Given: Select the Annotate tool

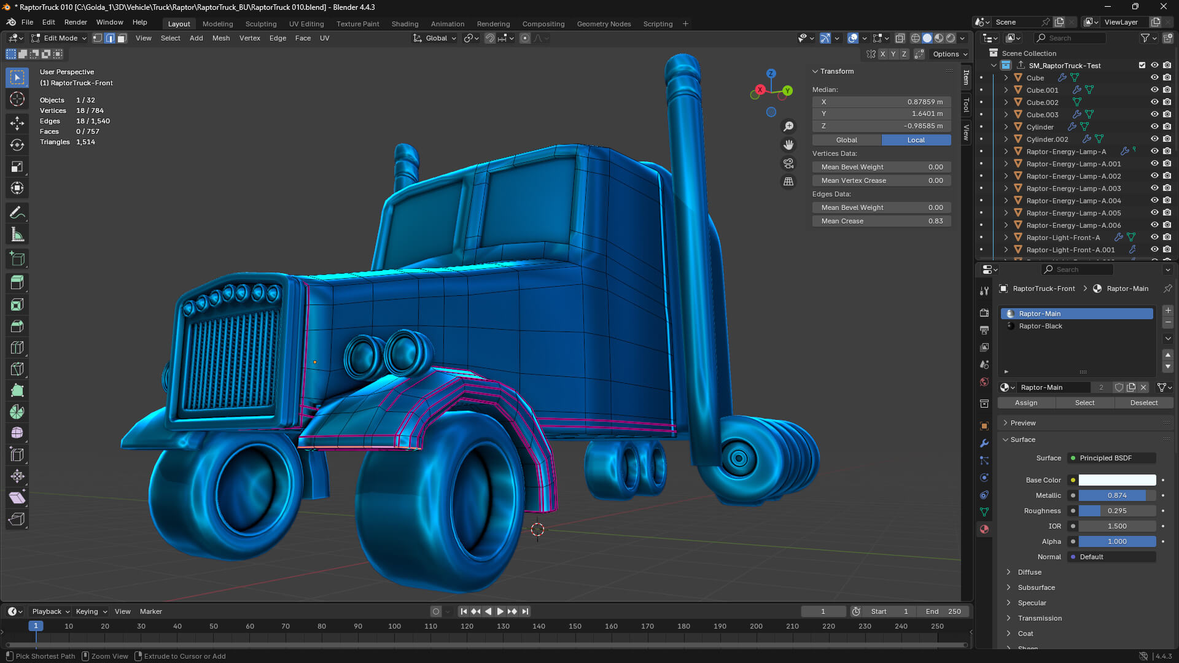Looking at the screenshot, I should (x=17, y=212).
